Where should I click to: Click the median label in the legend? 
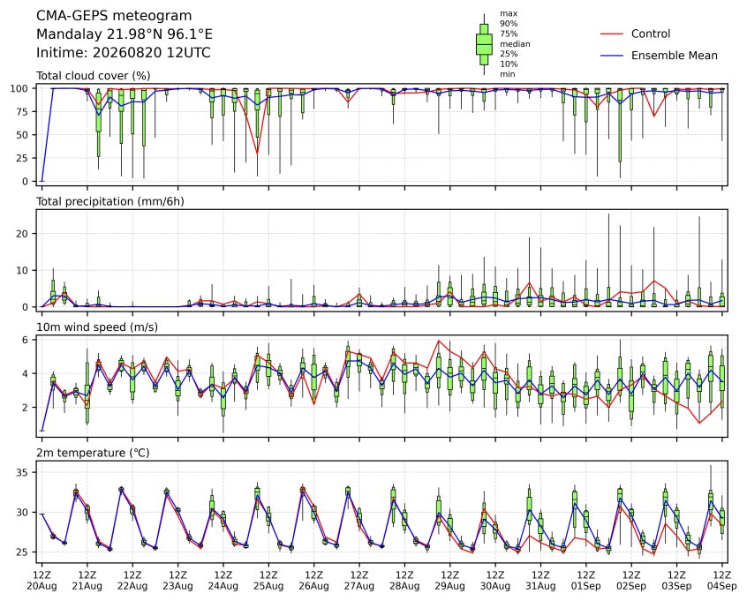click(x=515, y=44)
